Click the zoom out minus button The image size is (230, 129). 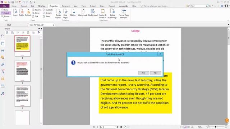(208, 127)
